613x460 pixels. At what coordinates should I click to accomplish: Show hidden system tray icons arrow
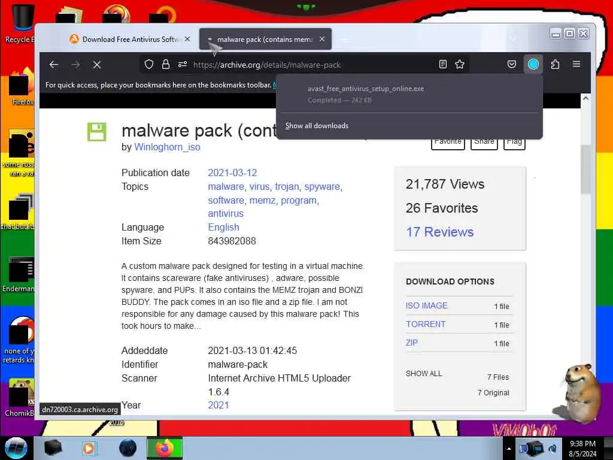pyautogui.click(x=509, y=449)
